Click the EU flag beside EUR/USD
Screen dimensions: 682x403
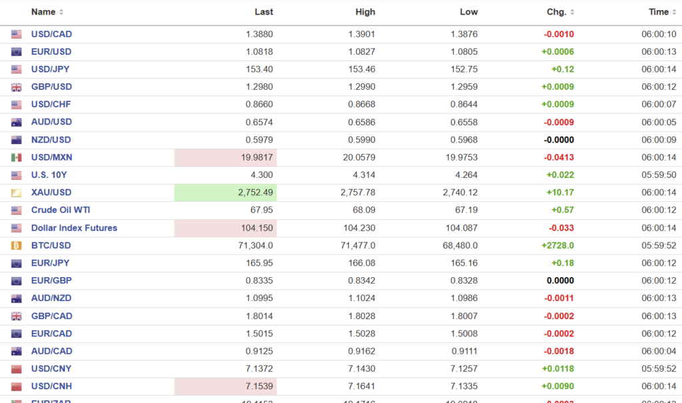pos(16,52)
